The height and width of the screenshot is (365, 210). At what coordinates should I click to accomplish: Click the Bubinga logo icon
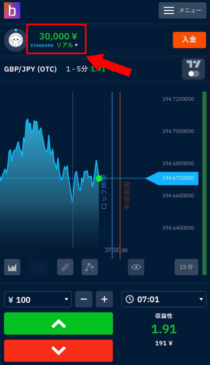pos(12,11)
